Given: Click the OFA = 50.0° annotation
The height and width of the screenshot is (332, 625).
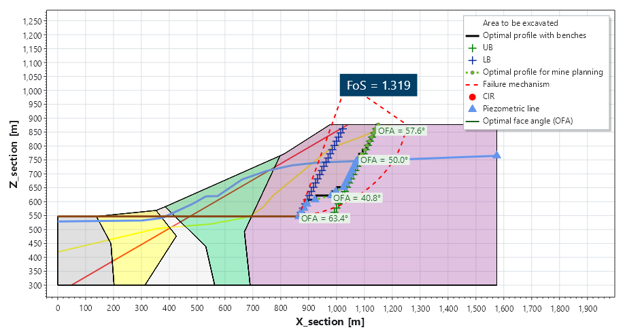Looking at the screenshot, I should tap(384, 160).
